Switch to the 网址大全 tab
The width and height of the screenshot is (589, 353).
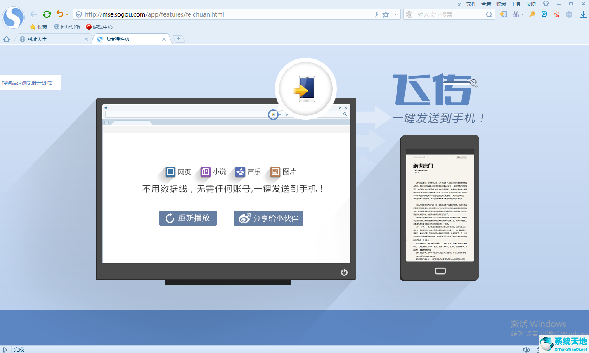click(53, 39)
